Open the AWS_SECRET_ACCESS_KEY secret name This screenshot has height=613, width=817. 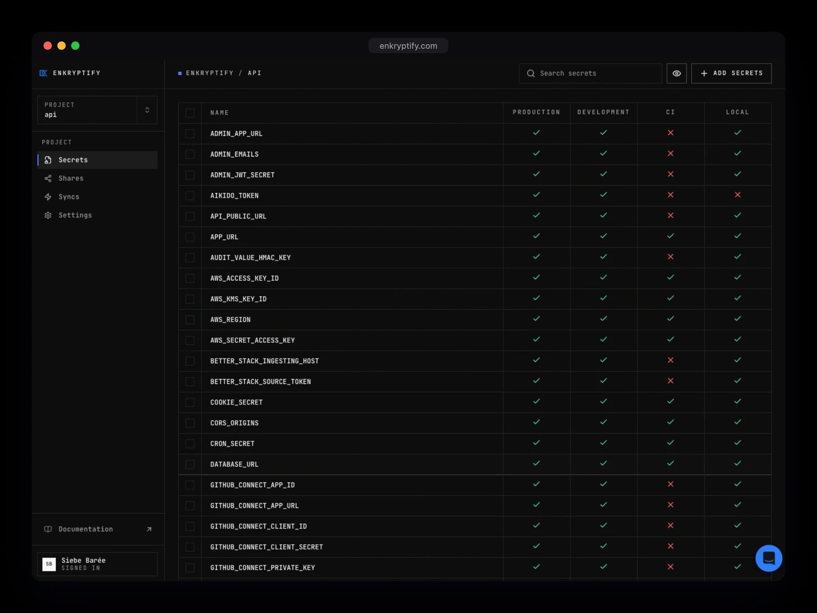point(252,340)
